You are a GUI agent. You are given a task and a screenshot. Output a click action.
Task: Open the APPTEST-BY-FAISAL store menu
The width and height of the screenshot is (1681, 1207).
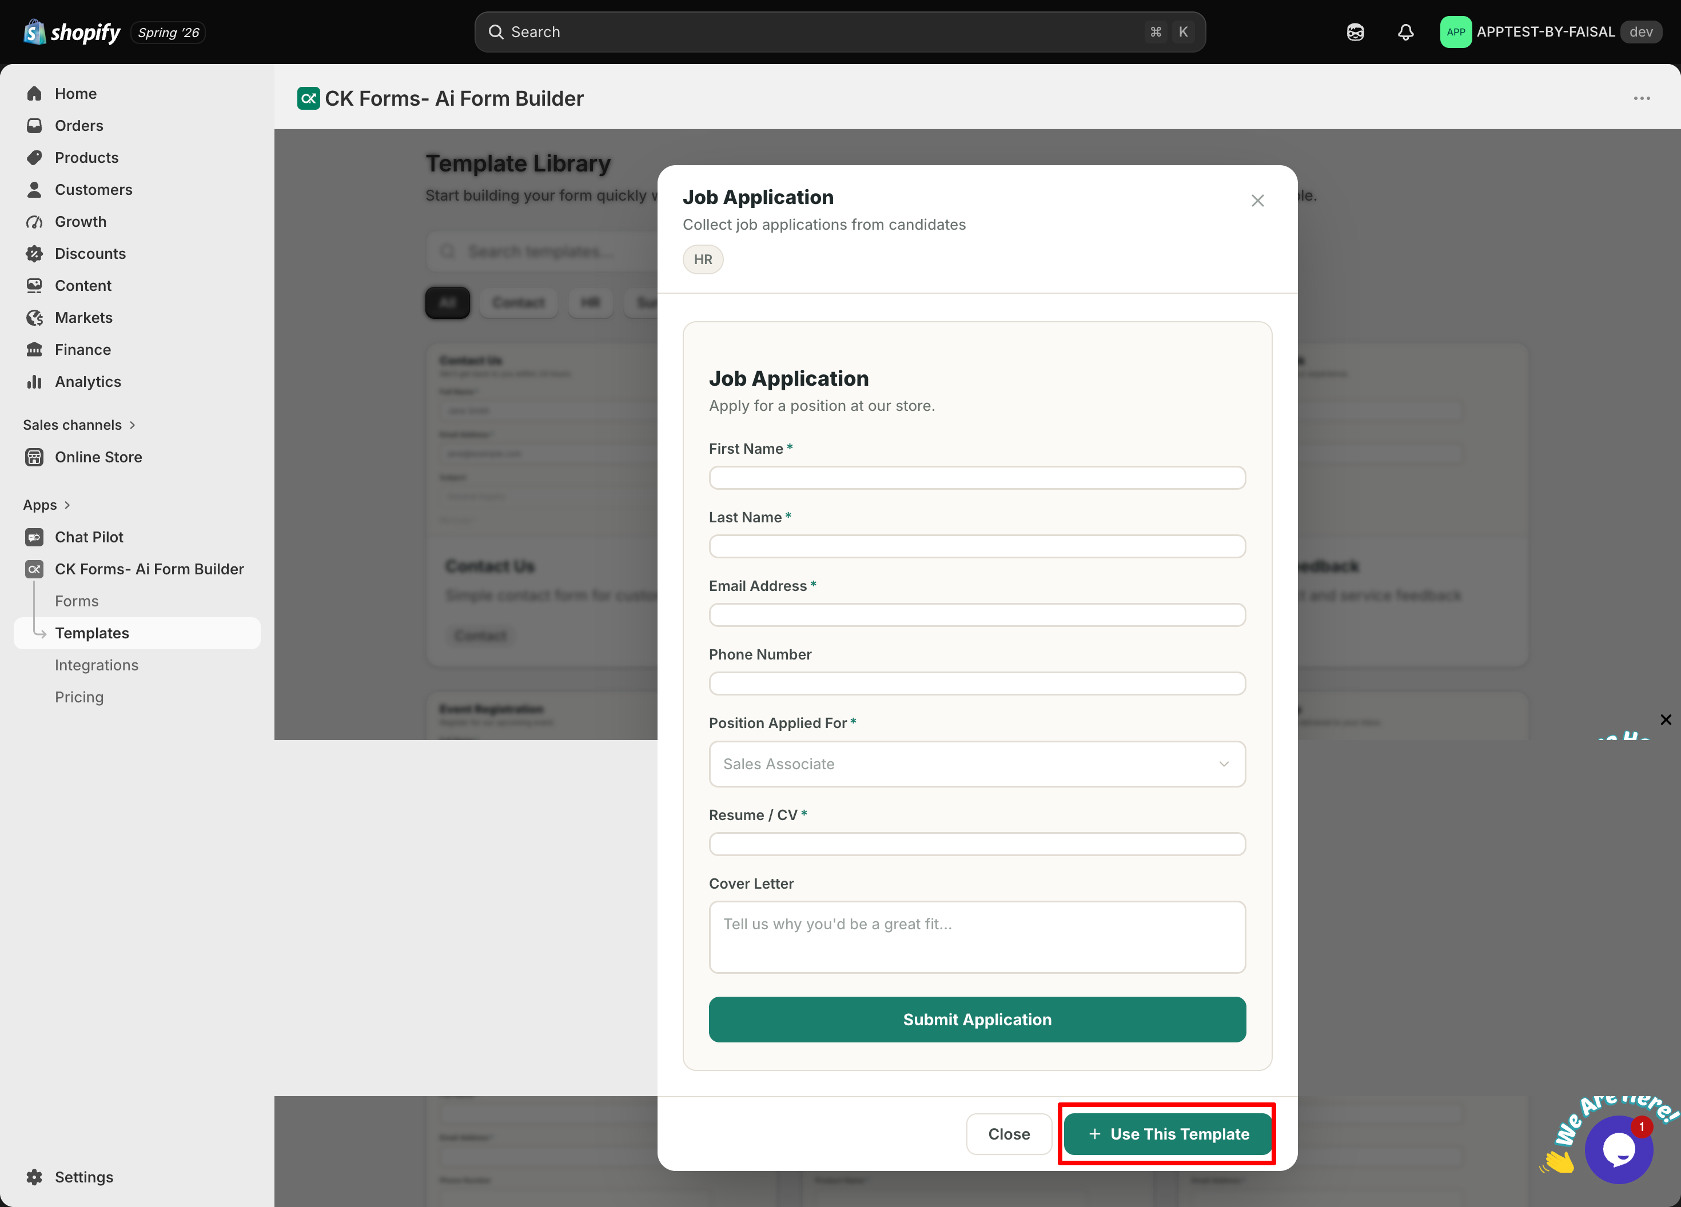pos(1551,32)
